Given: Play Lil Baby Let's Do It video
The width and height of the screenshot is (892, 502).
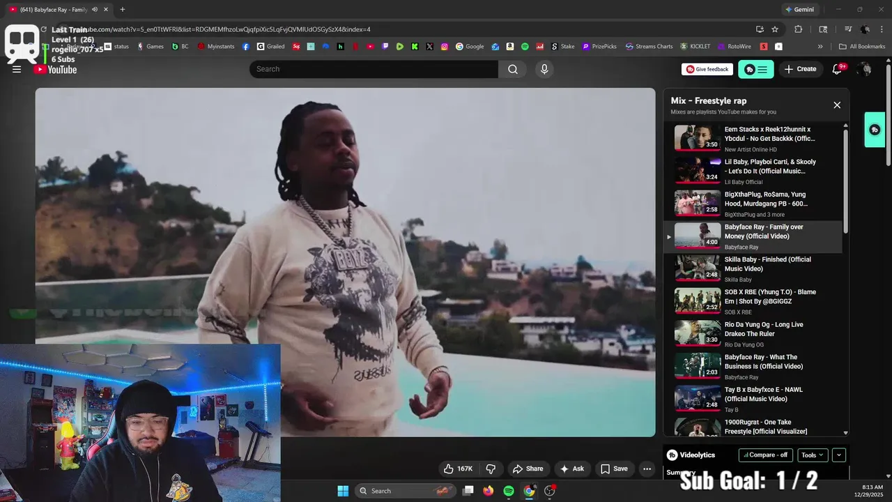Looking at the screenshot, I should [x=753, y=172].
